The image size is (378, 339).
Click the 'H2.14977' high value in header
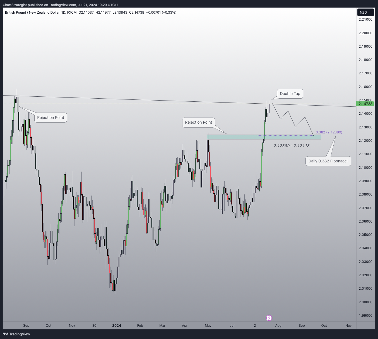[x=103, y=13]
